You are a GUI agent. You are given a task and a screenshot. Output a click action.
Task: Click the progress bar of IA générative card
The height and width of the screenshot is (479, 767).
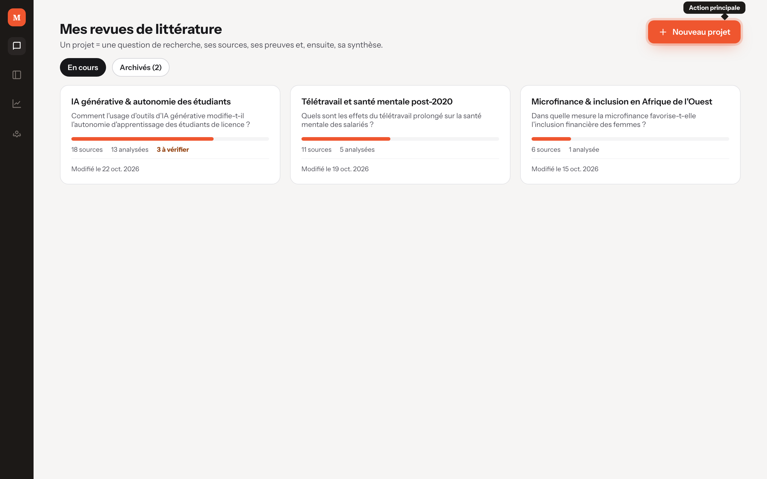tap(170, 139)
